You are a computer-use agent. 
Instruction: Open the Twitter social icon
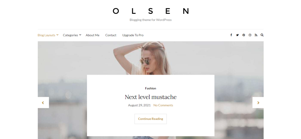click(238, 35)
